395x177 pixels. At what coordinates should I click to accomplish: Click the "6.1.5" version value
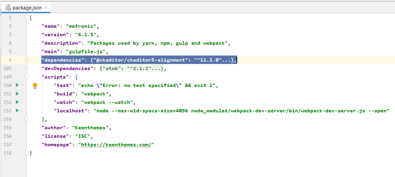coord(86,35)
